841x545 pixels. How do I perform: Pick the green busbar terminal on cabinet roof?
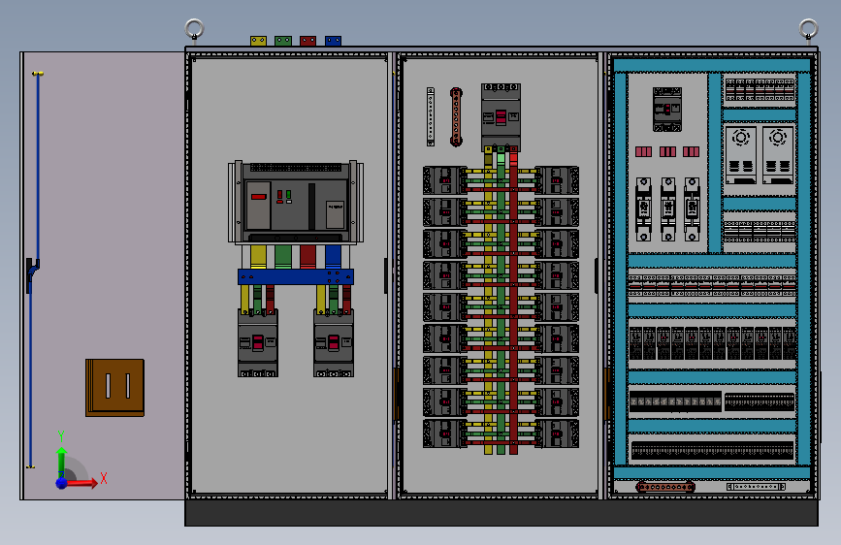pyautogui.click(x=283, y=41)
